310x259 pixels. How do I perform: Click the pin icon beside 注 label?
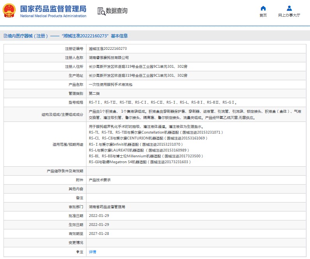pos(78,252)
